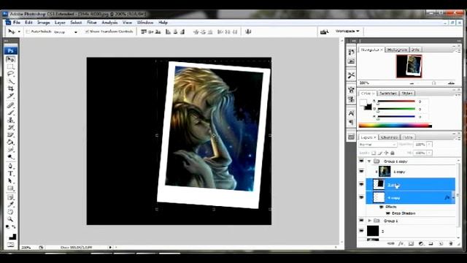Select the Path Selection tool
This screenshot has height=263, width=467.
tap(10, 181)
